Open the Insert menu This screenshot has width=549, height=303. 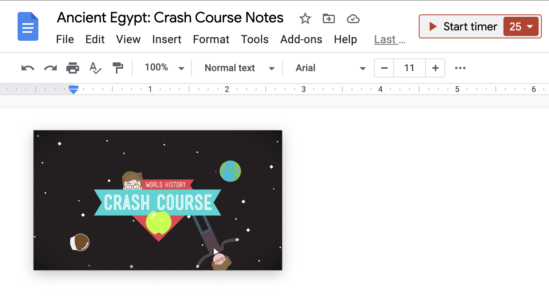pyautogui.click(x=167, y=40)
